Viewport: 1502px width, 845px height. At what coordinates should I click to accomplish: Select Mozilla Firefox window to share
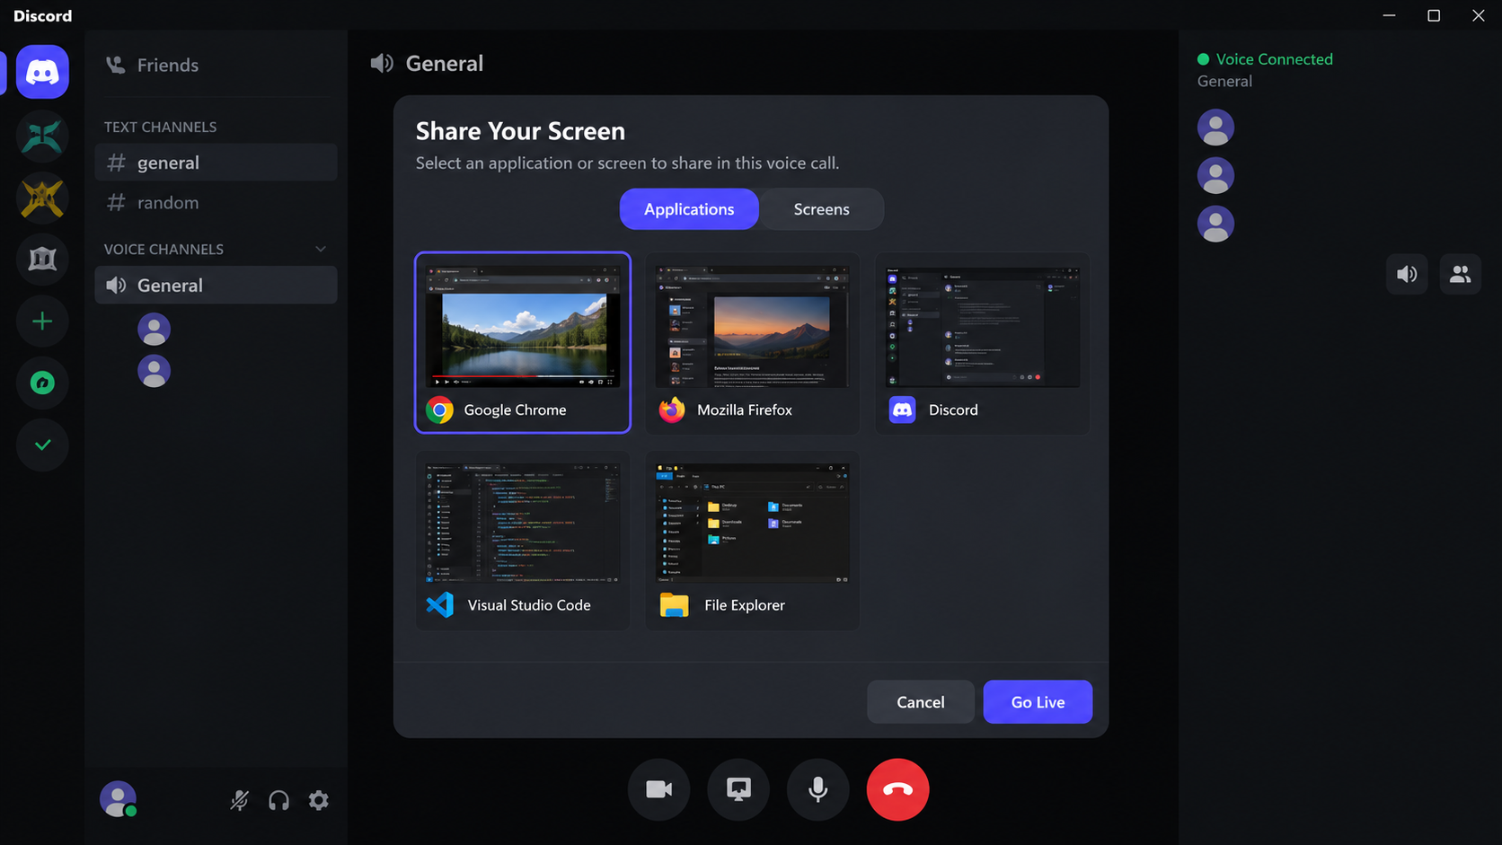(753, 344)
